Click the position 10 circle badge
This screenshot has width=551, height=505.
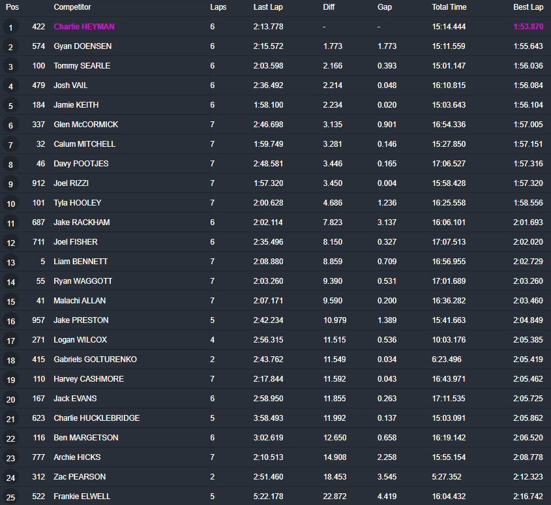pos(10,204)
